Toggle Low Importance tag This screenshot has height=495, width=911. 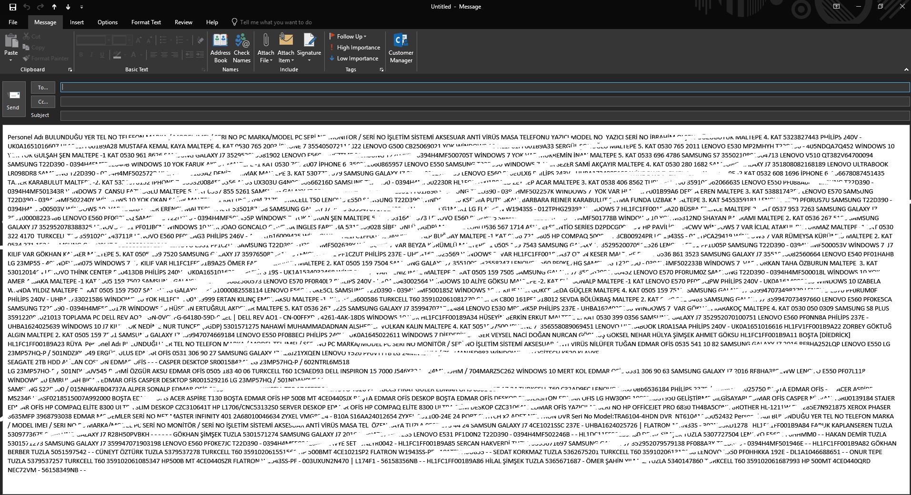pos(354,58)
